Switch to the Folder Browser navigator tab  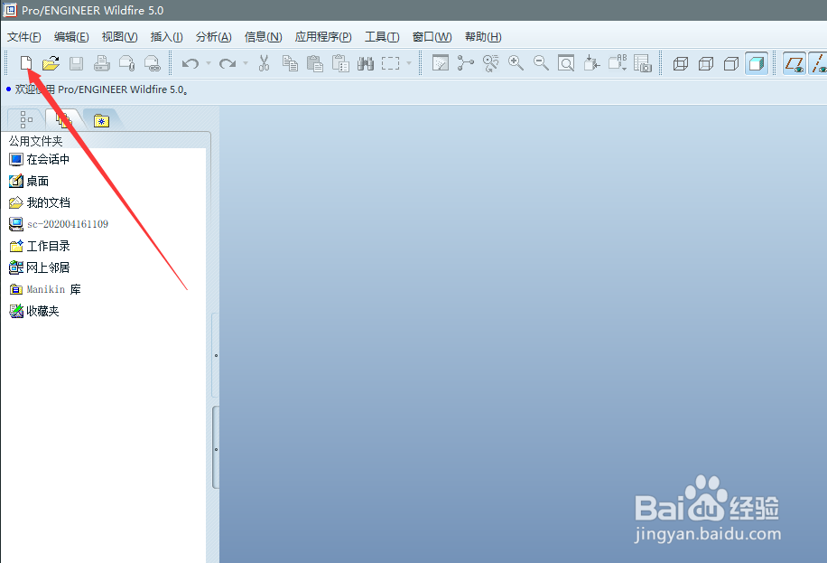pyautogui.click(x=64, y=119)
